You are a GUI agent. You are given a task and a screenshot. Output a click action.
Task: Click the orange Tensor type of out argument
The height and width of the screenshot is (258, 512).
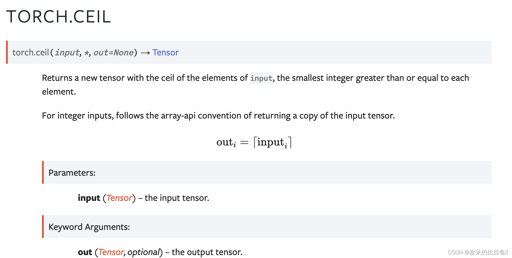111,252
